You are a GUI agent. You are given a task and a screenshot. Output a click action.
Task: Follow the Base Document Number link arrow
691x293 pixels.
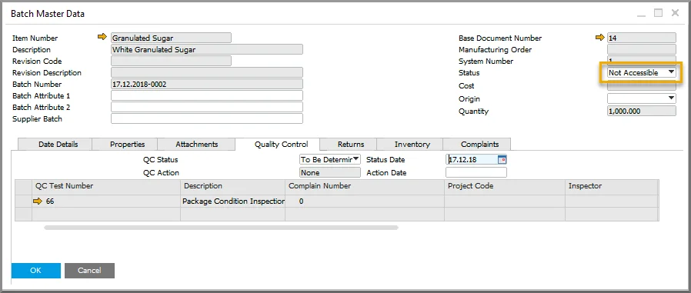599,38
